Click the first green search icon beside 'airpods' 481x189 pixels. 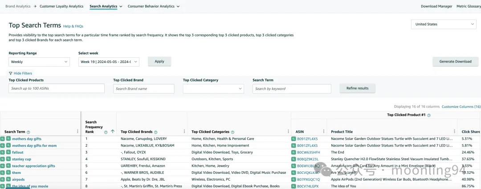pos(3,180)
